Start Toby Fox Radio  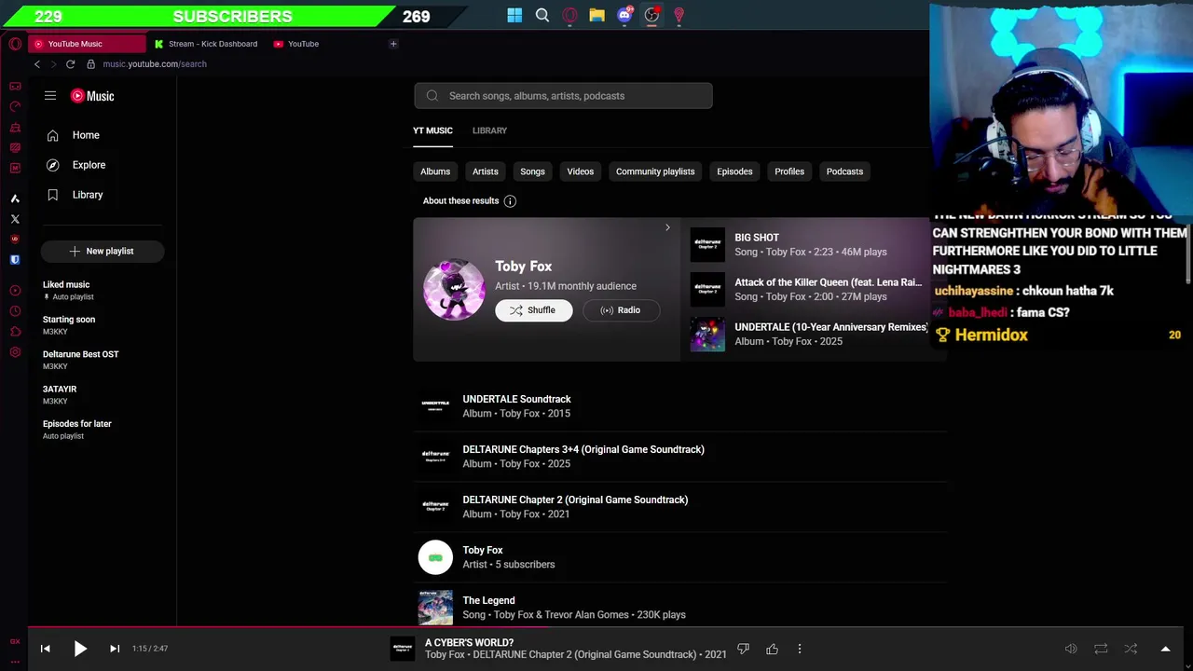620,310
